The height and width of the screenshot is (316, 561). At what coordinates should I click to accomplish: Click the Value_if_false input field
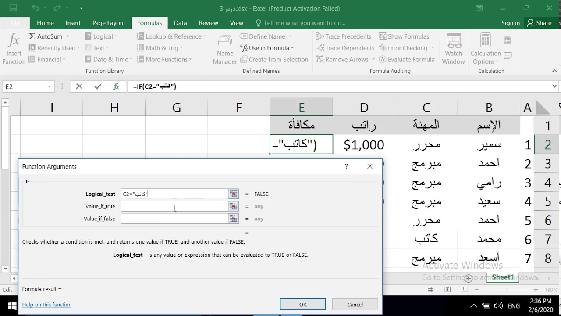click(174, 219)
